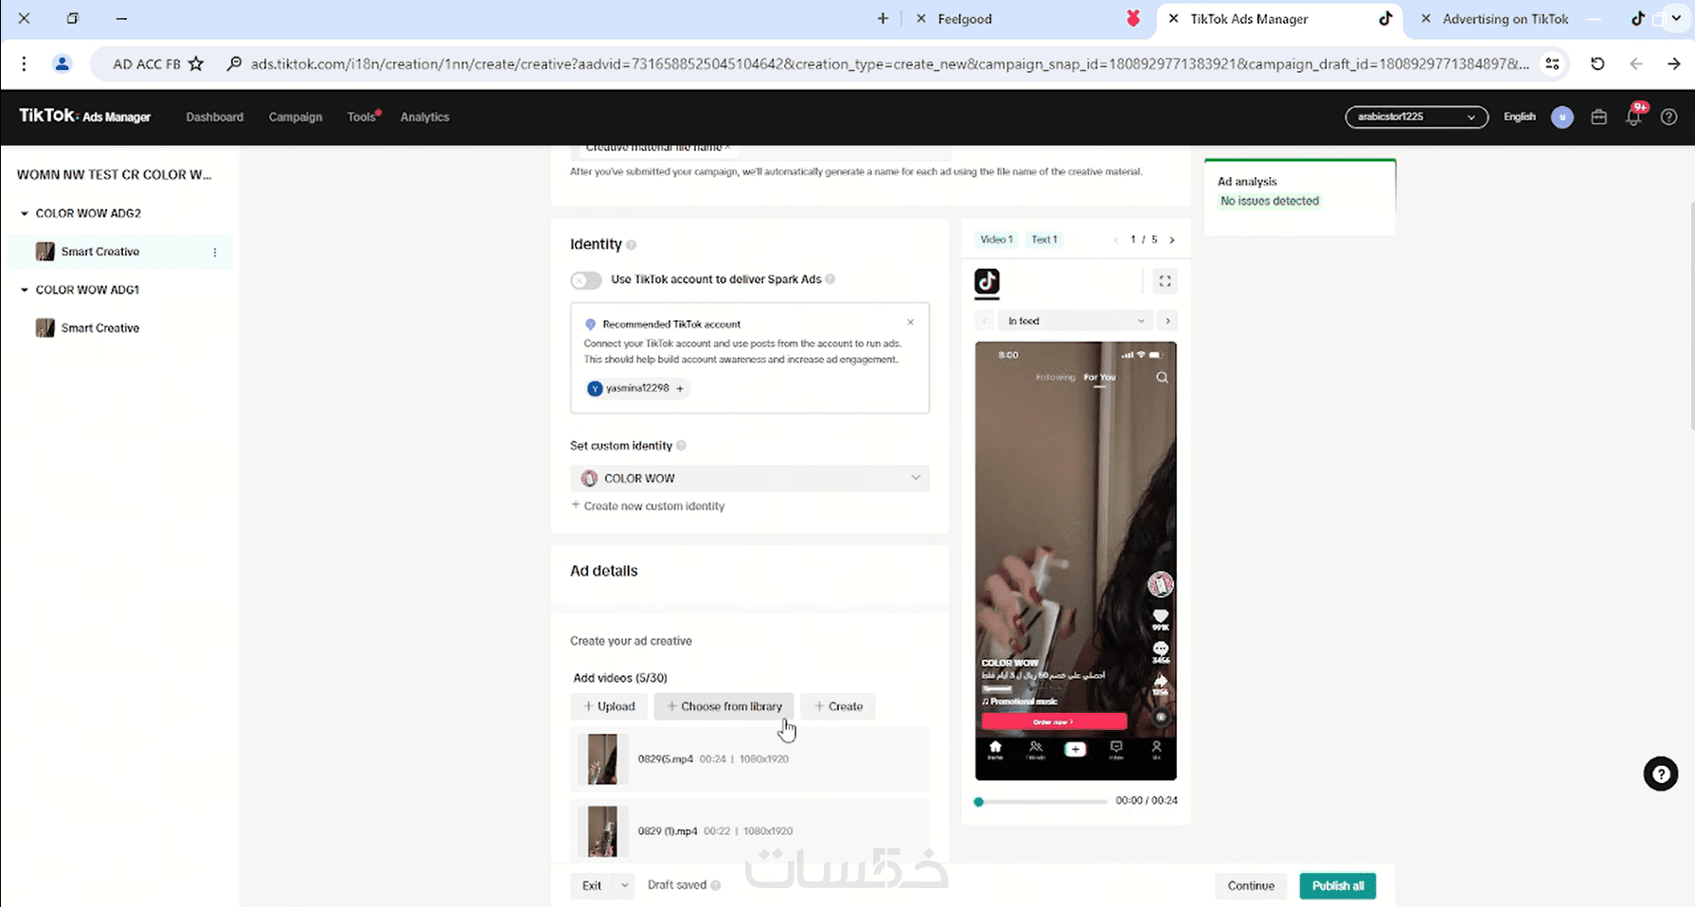
Task: Click the TikTok logo above the preview
Action: click(987, 281)
